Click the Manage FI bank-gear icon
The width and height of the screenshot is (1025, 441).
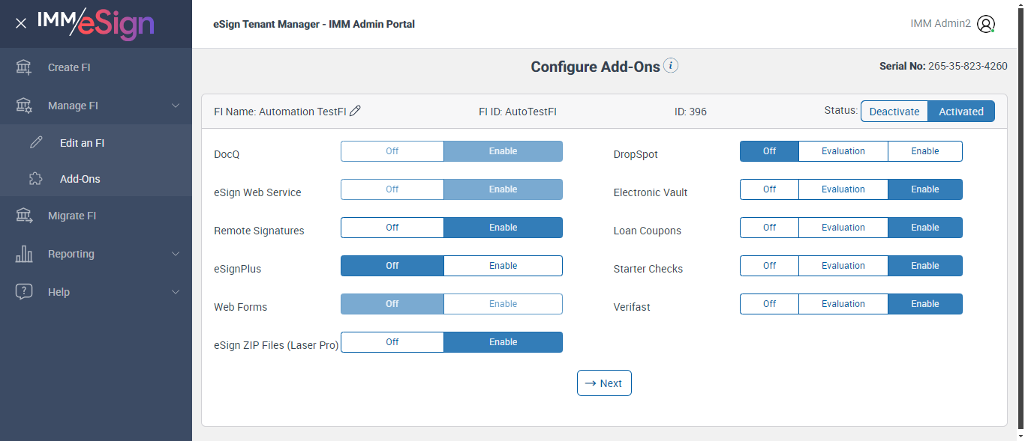tap(24, 106)
